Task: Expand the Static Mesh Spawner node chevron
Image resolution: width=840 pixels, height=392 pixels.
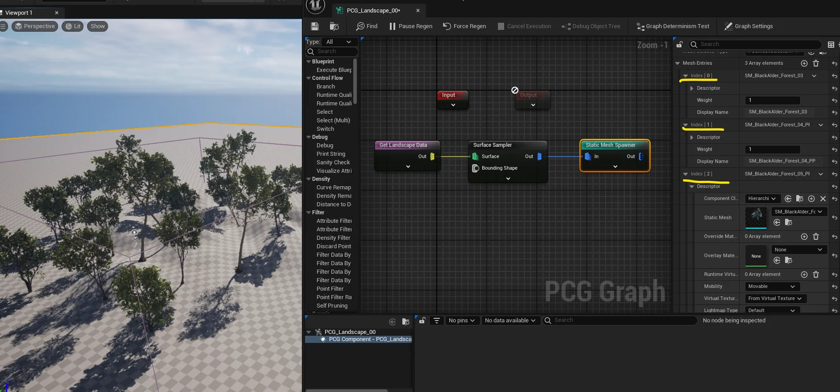Action: click(615, 167)
